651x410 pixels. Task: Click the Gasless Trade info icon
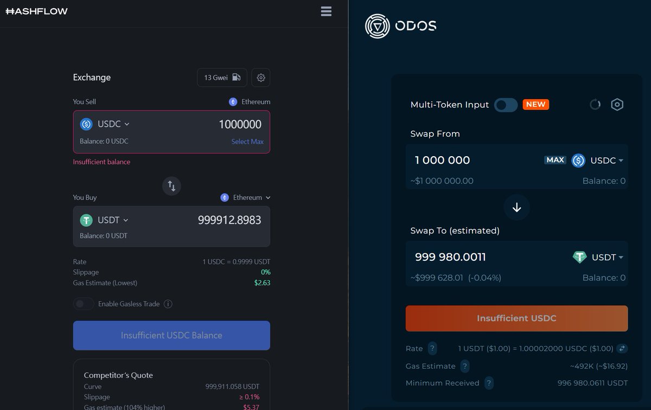(168, 304)
